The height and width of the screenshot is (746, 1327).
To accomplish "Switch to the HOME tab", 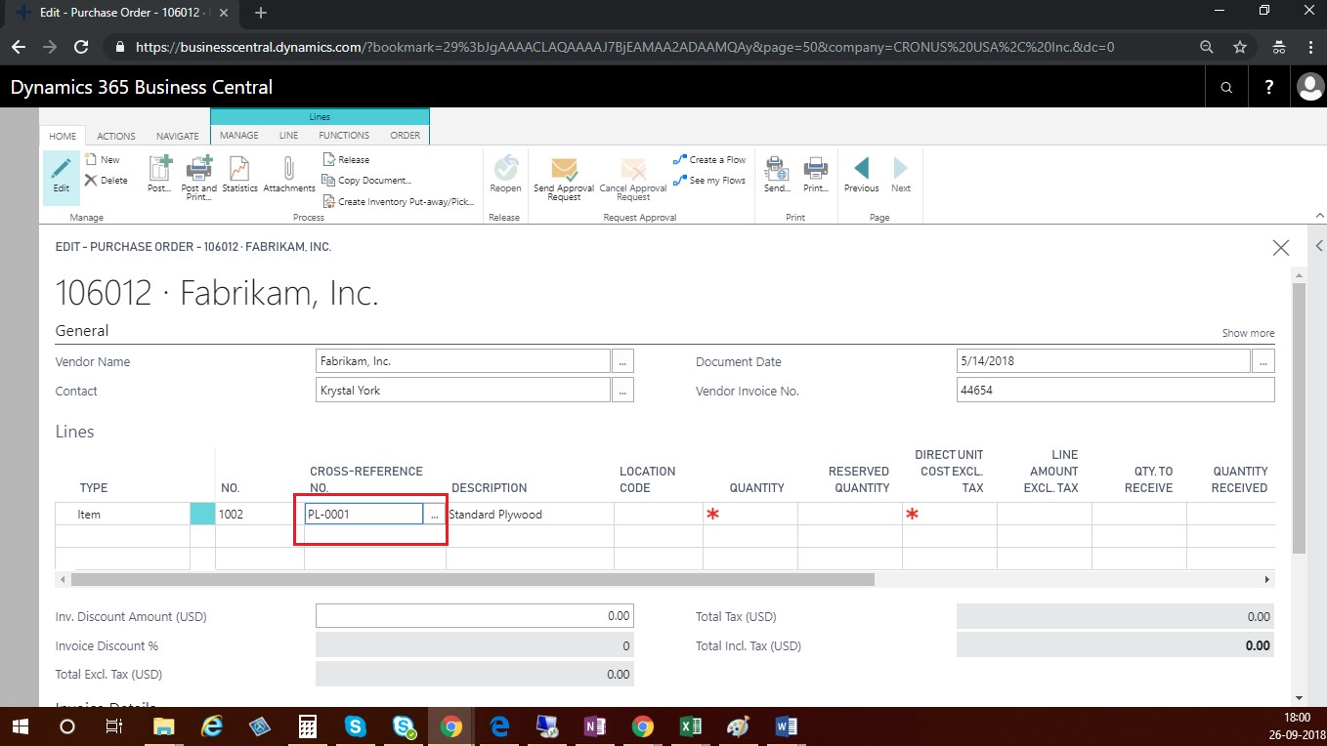I will coord(63,136).
